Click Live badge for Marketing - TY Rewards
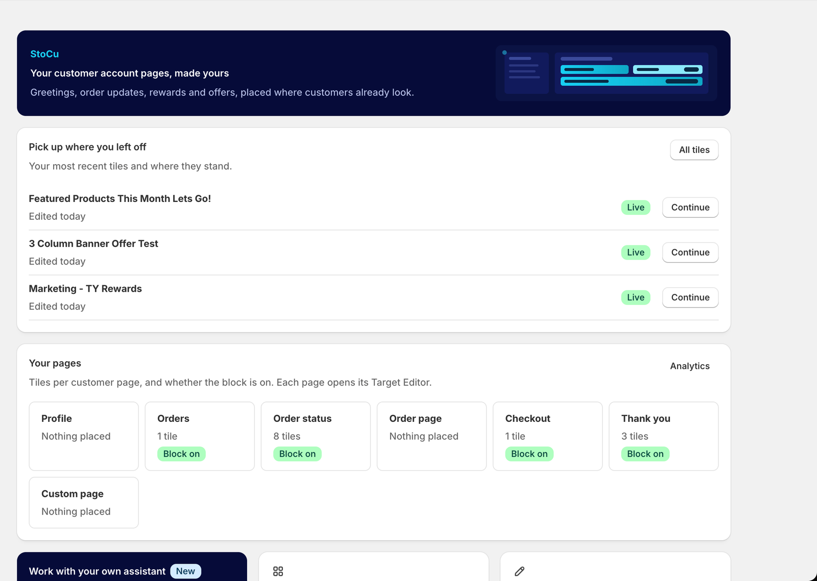Screen dimensions: 817x581 coord(636,297)
